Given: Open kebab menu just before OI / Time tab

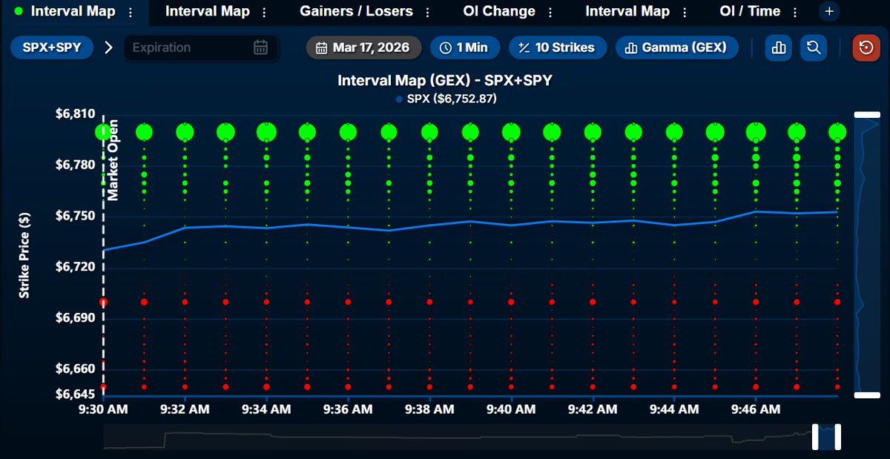Looking at the screenshot, I should [684, 13].
